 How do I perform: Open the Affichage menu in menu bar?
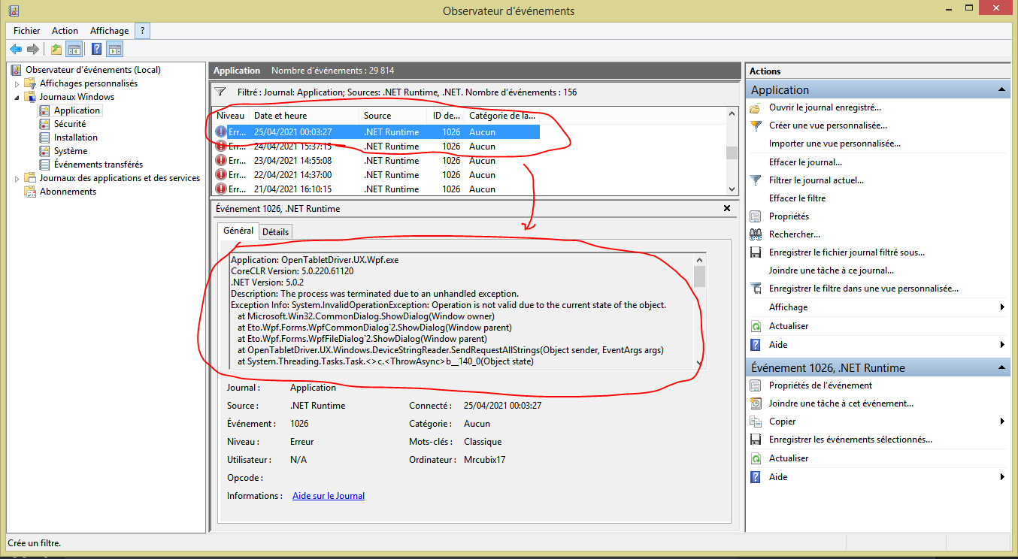pyautogui.click(x=109, y=31)
